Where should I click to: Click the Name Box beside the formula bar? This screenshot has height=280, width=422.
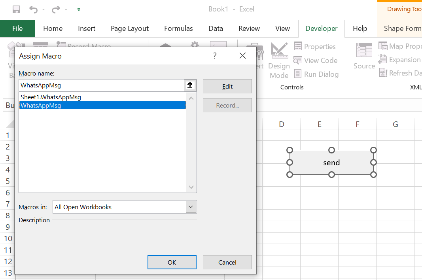pyautogui.click(x=9, y=105)
